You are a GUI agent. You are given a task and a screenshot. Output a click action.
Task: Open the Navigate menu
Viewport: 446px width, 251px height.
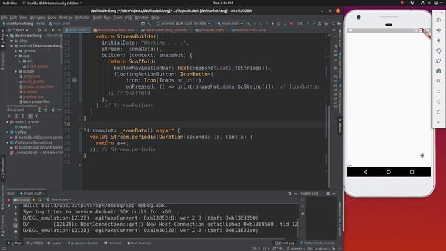[x=38, y=17]
